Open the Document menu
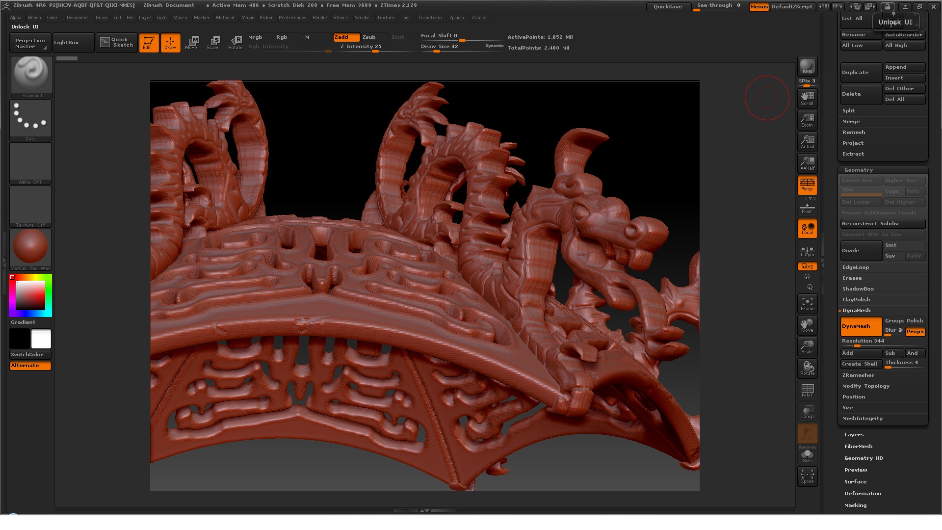Viewport: 942px width, 530px height. tap(78, 18)
